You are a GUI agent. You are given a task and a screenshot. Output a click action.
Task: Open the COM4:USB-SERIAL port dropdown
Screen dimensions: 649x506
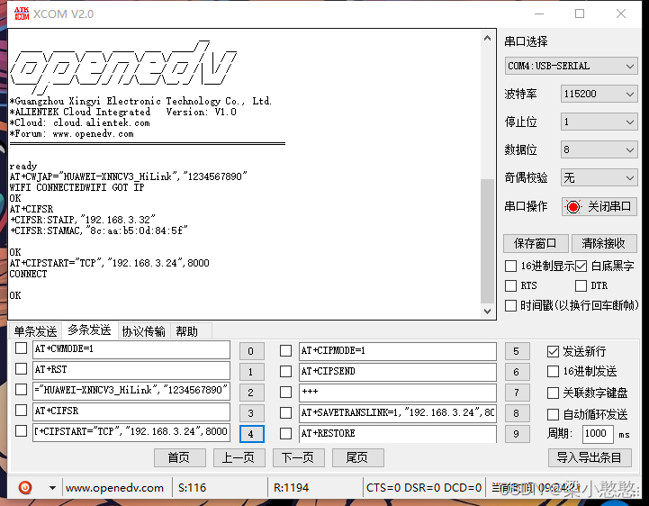tap(571, 66)
